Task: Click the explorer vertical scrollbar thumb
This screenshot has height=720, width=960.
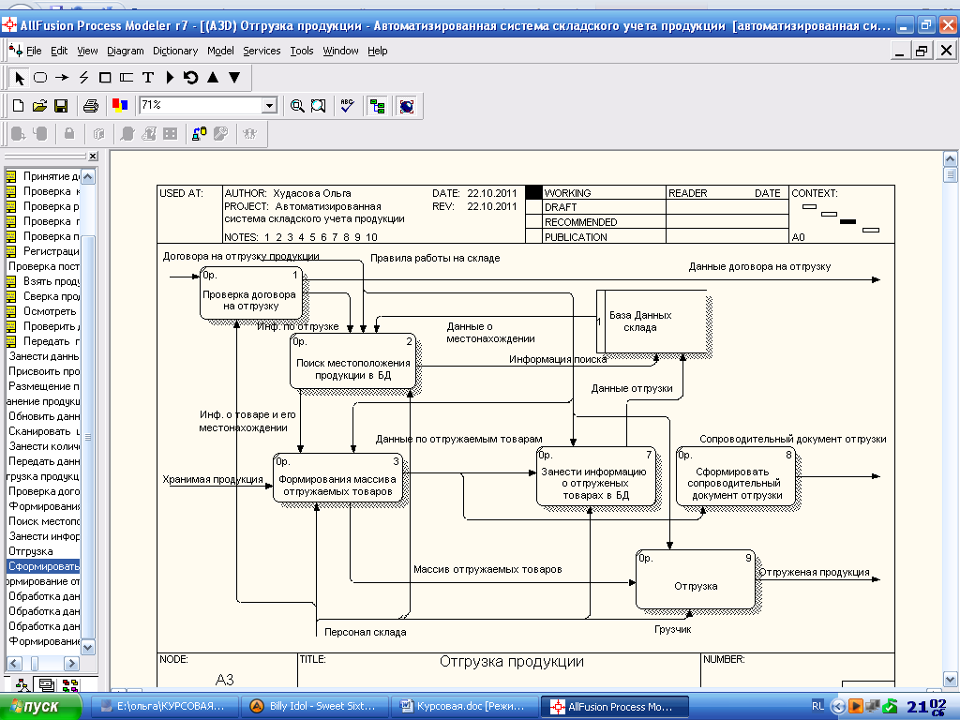Action: (88, 436)
